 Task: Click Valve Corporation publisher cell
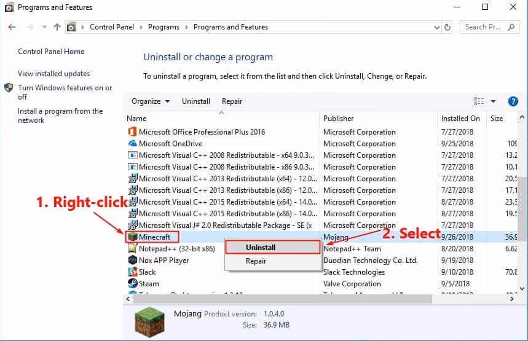(352, 284)
